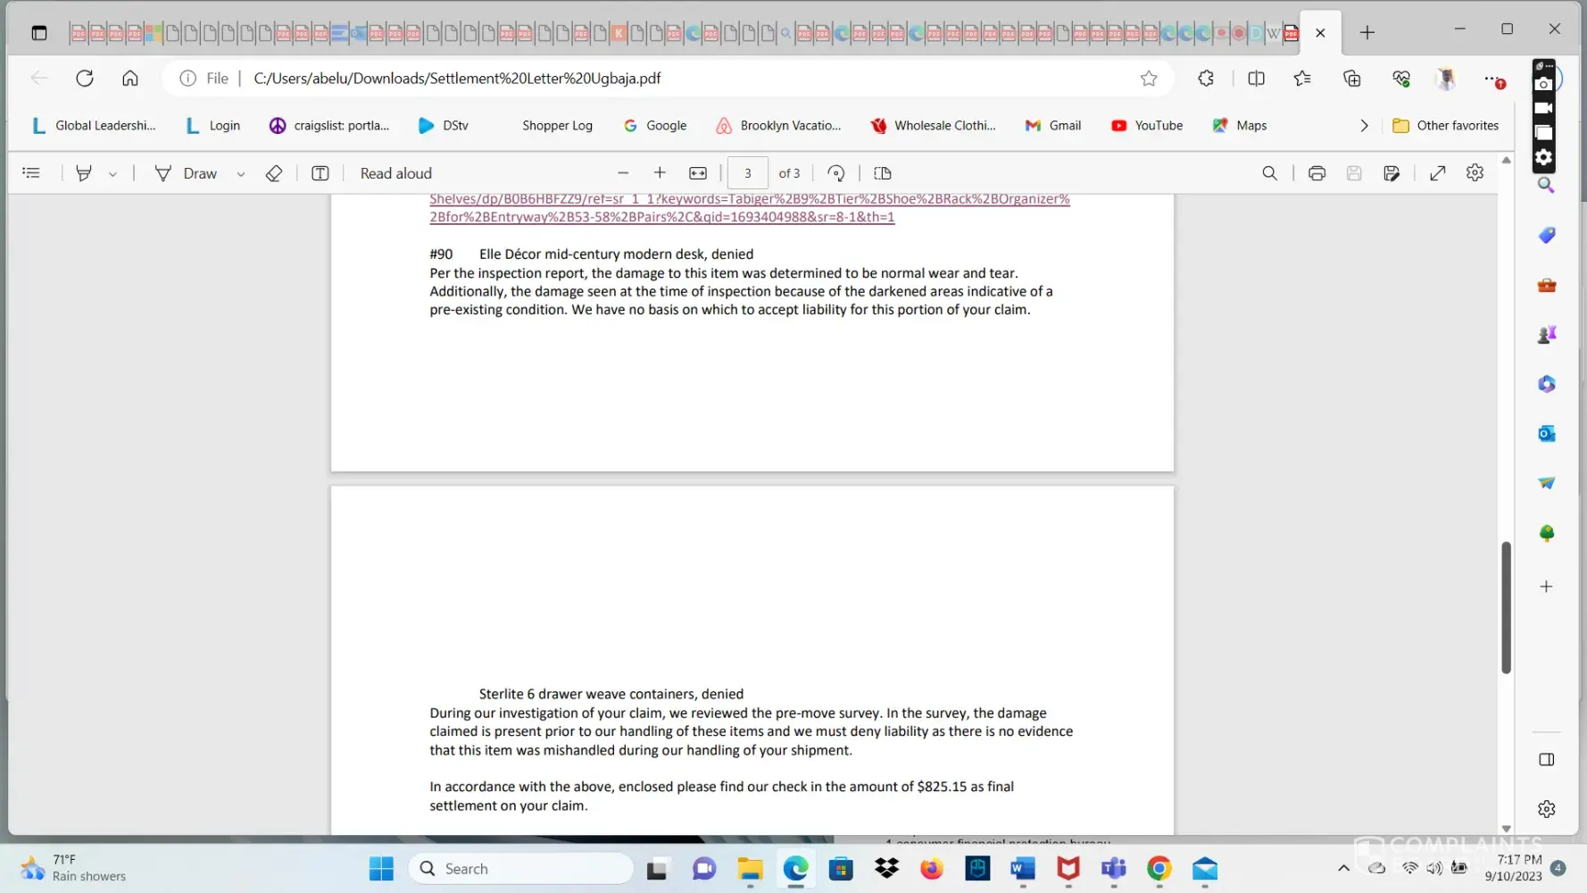Click the Erase tool icon
The image size is (1587, 893).
pyautogui.click(x=274, y=173)
